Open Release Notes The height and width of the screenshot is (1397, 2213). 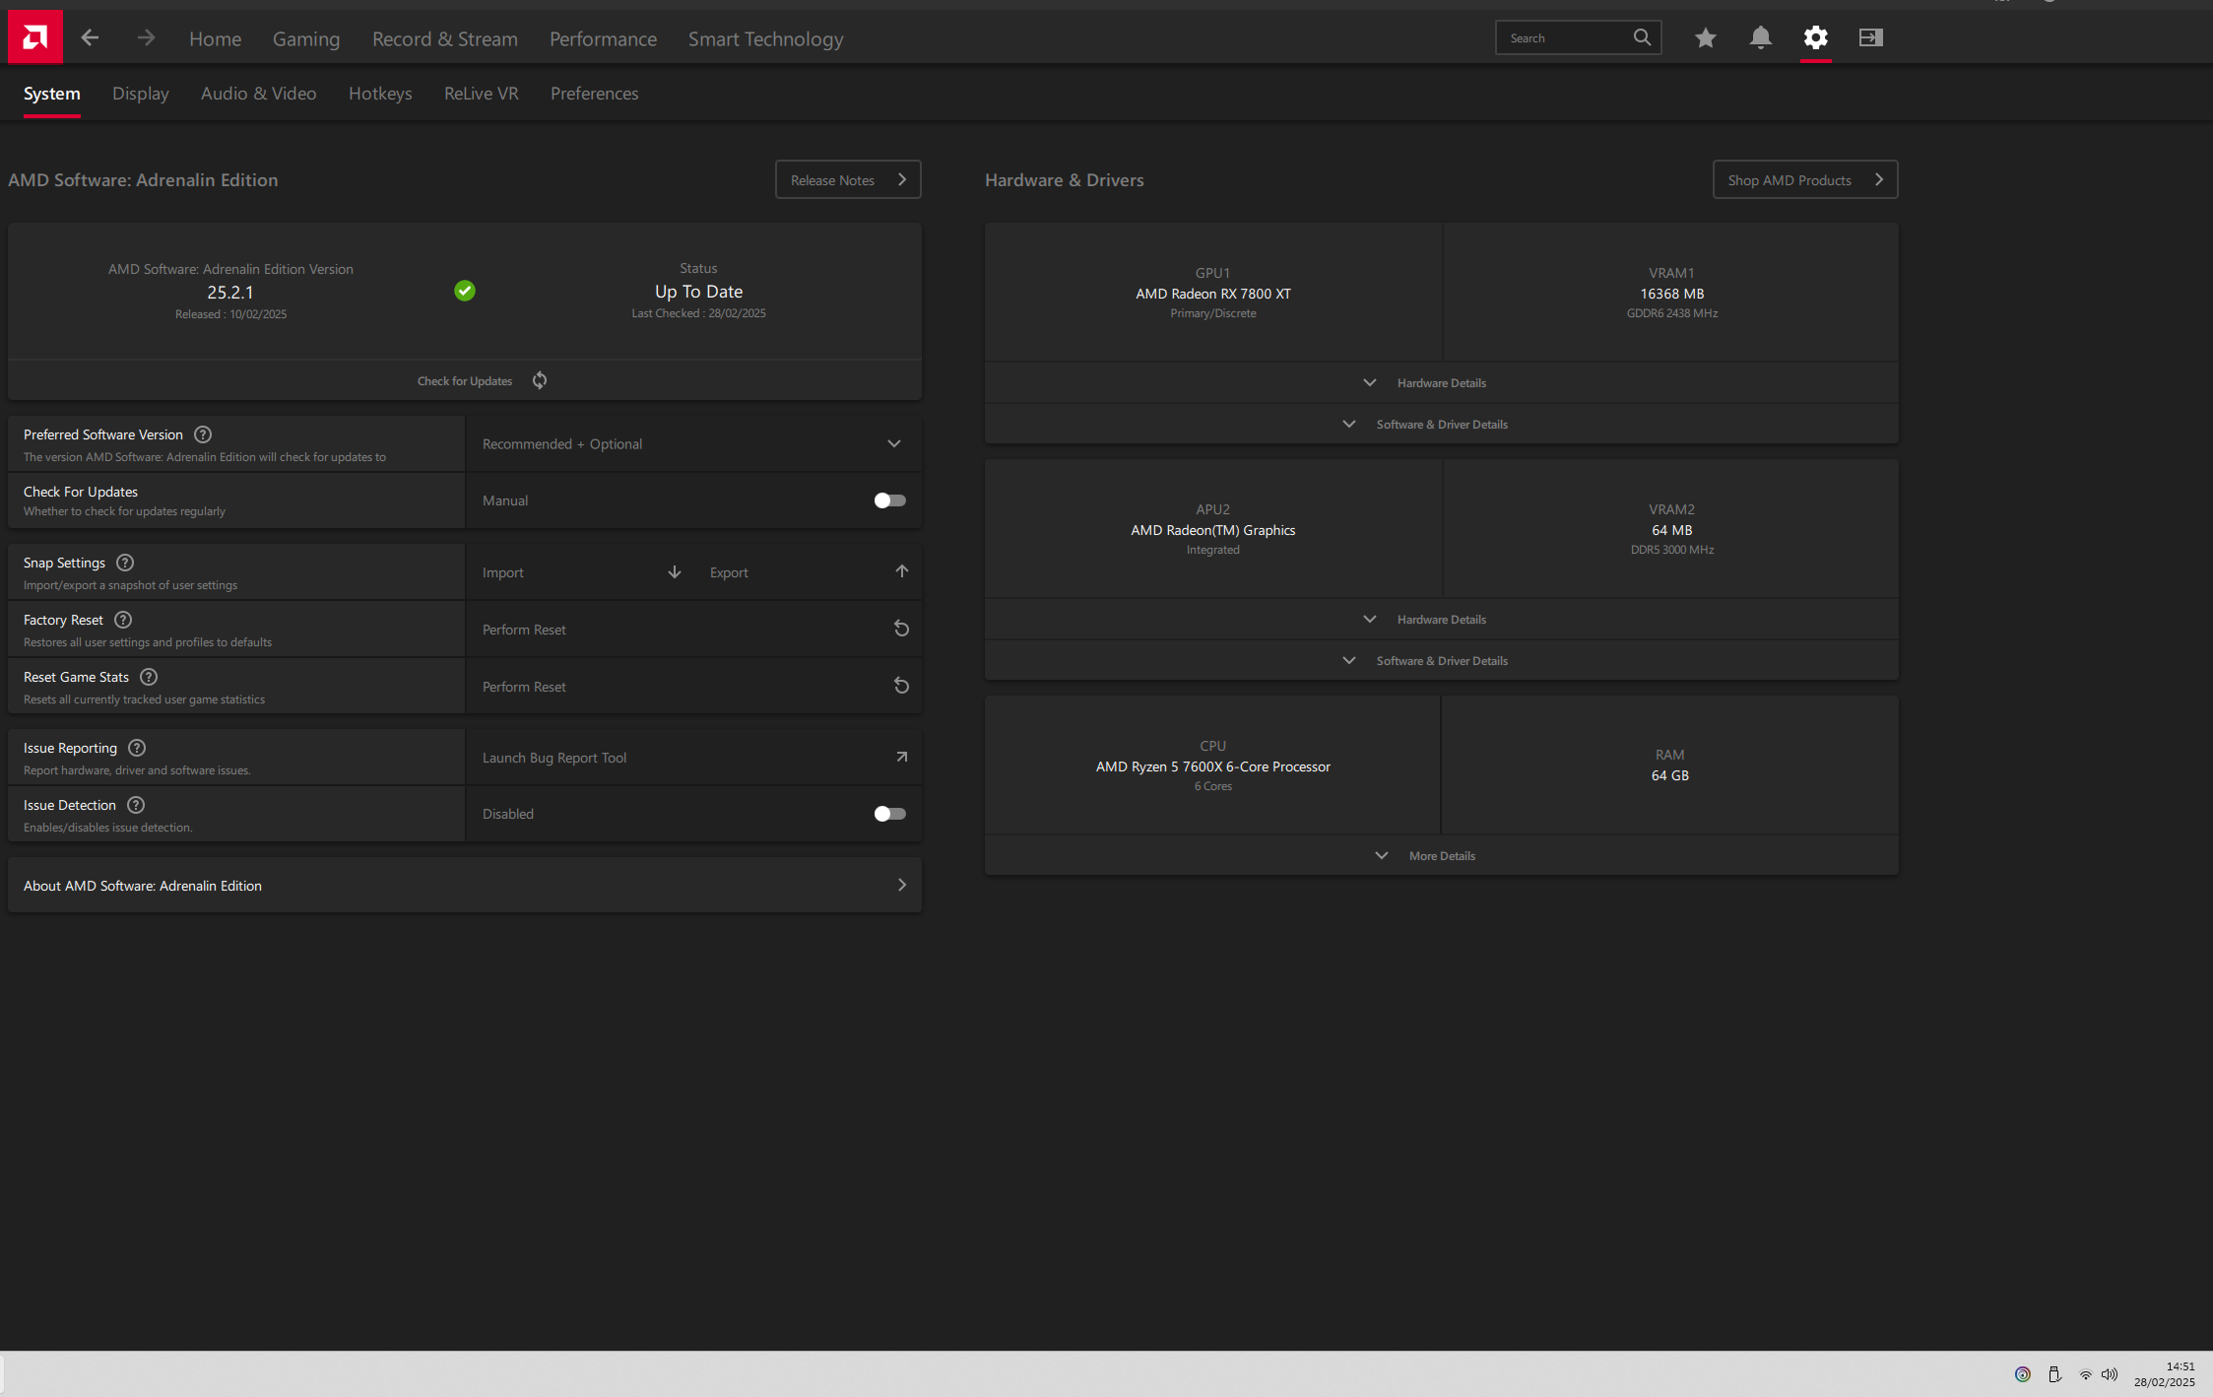tap(848, 179)
